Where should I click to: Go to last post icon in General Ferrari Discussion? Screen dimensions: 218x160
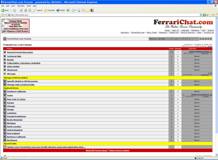[x=211, y=52]
